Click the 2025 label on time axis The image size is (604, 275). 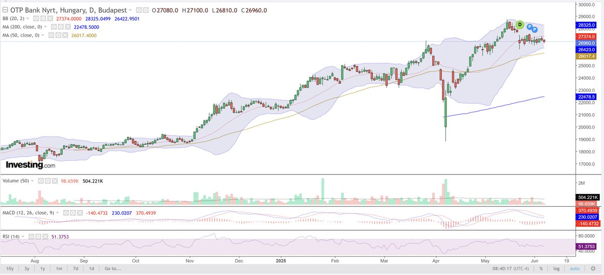pos(281,261)
